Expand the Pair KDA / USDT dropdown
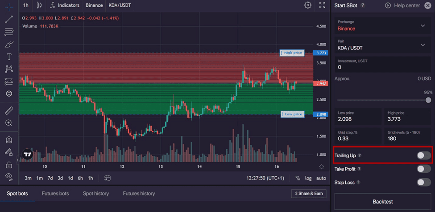This screenshot has height=212, width=435. [x=383, y=45]
